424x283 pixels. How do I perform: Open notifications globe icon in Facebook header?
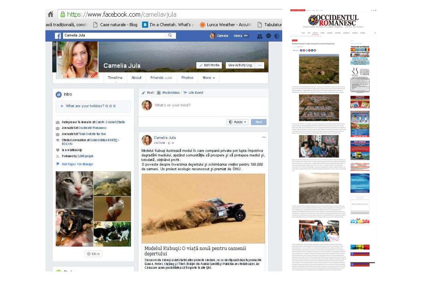click(x=277, y=36)
